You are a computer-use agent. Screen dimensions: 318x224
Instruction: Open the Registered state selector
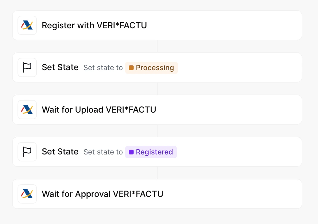[x=151, y=152]
